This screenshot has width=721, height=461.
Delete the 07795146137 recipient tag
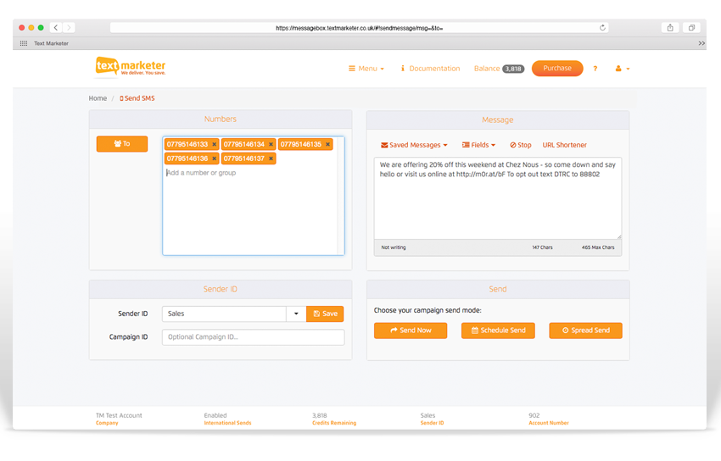[271, 158]
